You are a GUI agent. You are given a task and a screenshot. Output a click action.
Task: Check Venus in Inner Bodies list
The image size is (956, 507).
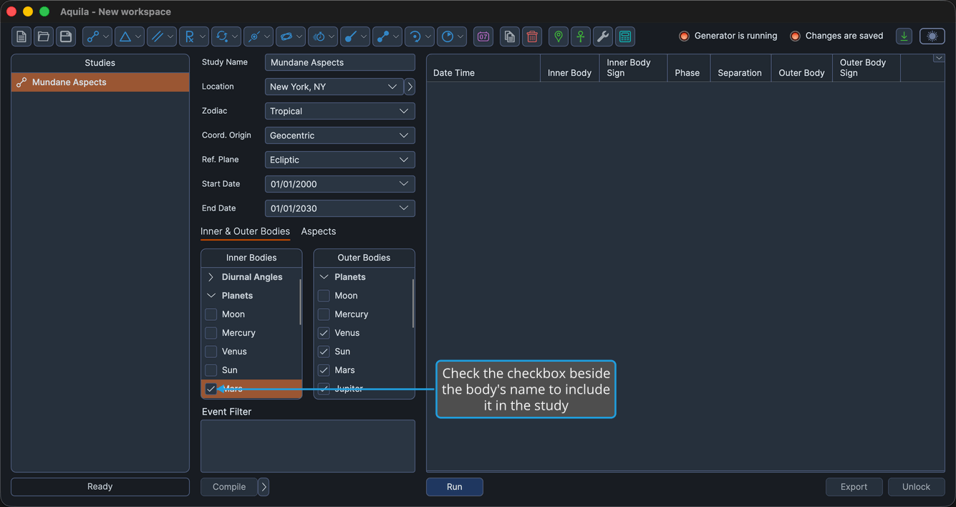point(211,352)
